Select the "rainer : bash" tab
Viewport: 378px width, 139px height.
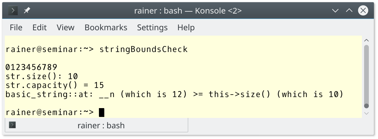pyautogui.click(x=101, y=125)
